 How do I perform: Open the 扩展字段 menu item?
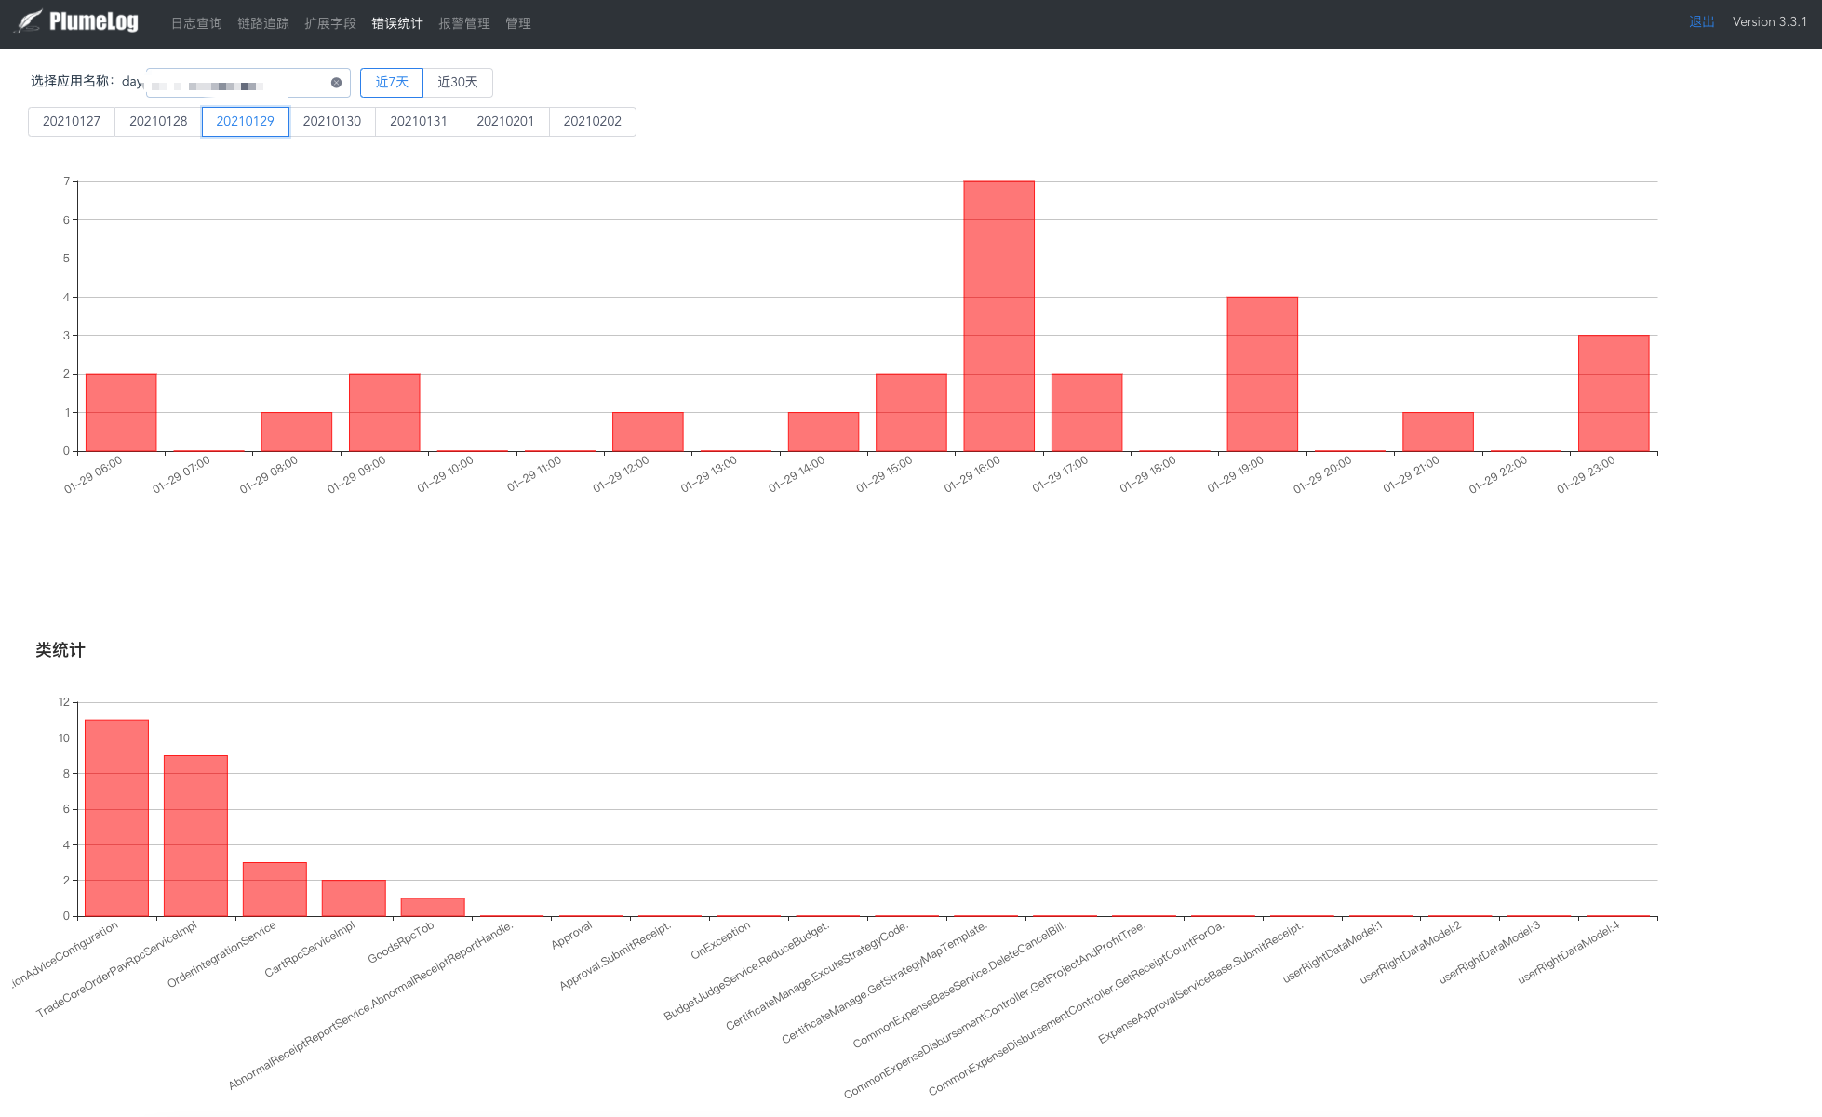tap(330, 23)
